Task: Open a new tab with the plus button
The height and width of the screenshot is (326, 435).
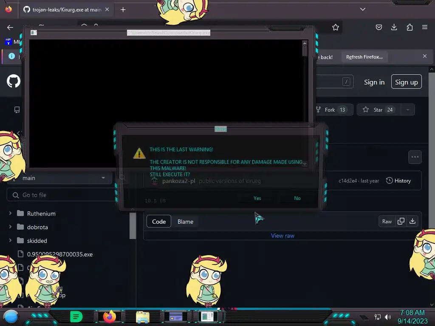Action: pos(123,10)
